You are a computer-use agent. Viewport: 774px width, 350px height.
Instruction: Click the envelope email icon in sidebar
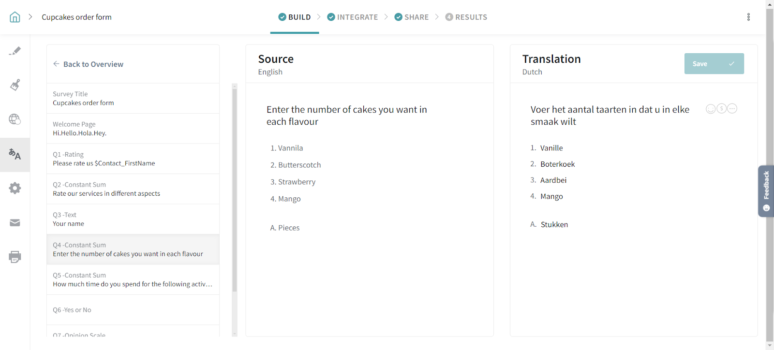(15, 222)
